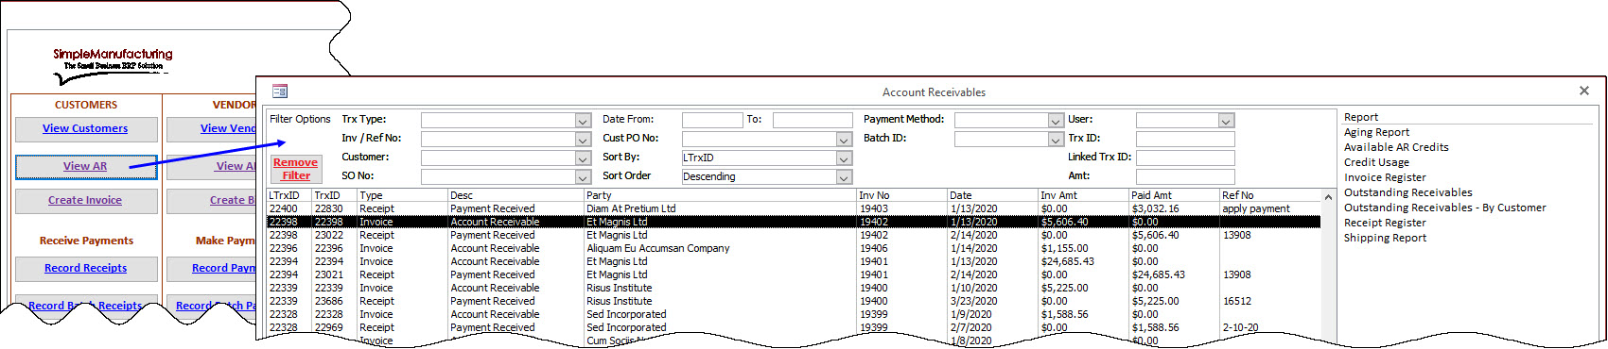The width and height of the screenshot is (1608, 349).
Task: Click the Date From input field
Action: coord(712,121)
